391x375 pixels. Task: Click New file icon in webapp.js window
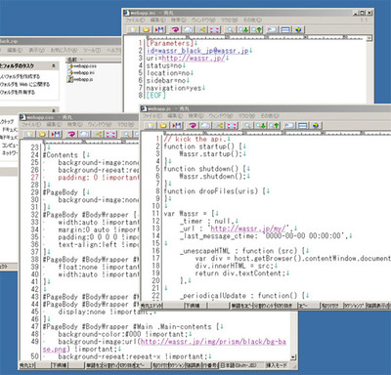pos(151,126)
